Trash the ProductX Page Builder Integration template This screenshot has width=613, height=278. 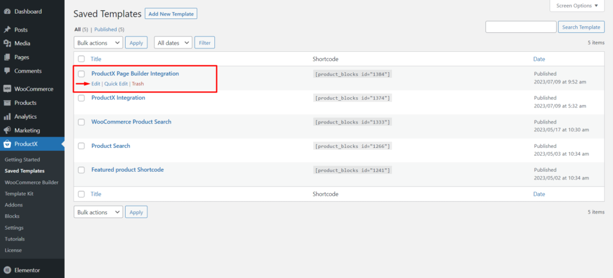[138, 84]
